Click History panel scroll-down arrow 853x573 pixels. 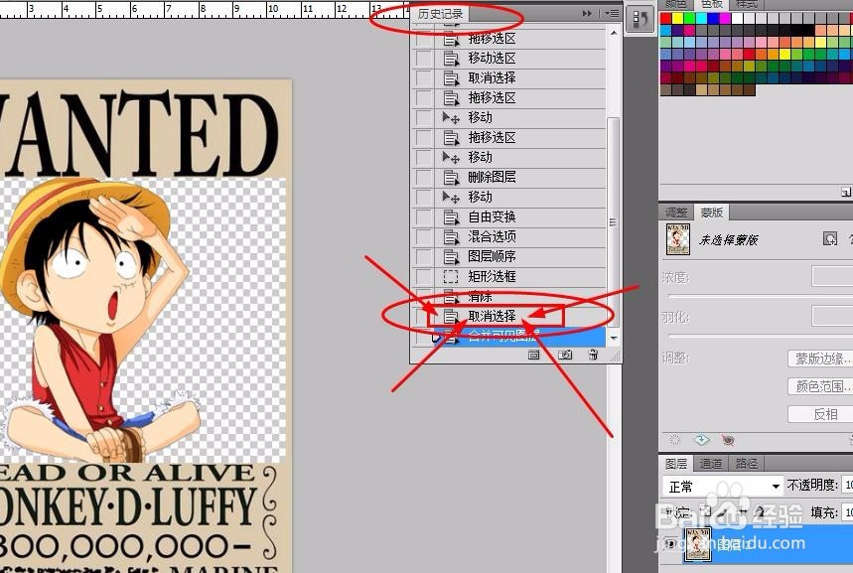tap(614, 338)
